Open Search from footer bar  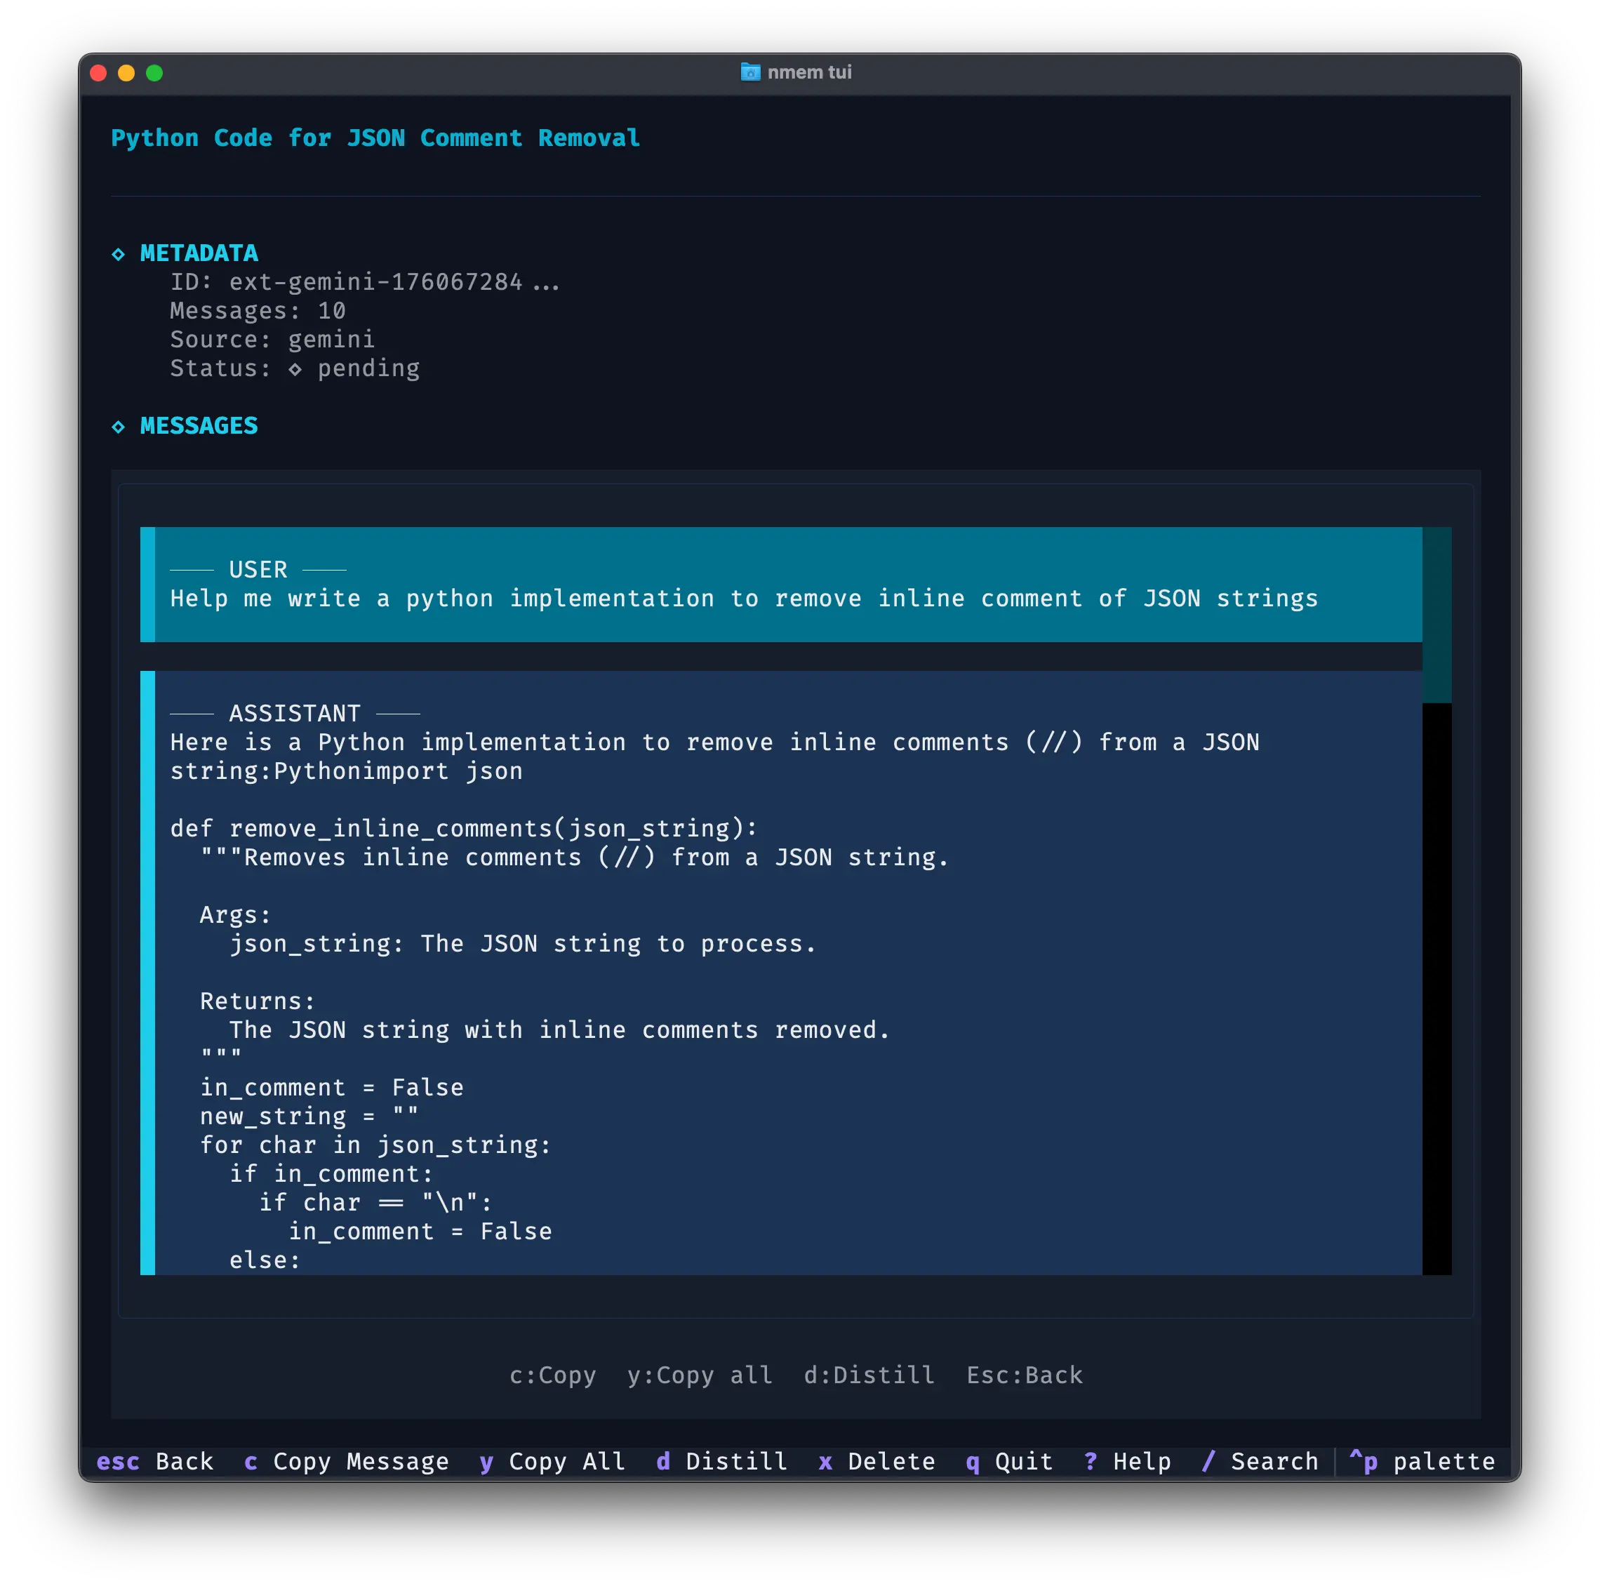point(1260,1462)
